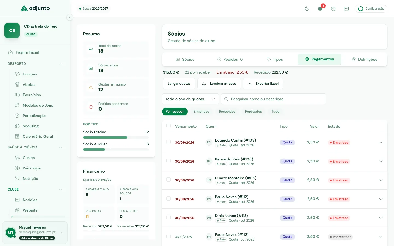The image size is (394, 246).
Task: Click the Clínica stethoscope icon
Action: (17, 158)
